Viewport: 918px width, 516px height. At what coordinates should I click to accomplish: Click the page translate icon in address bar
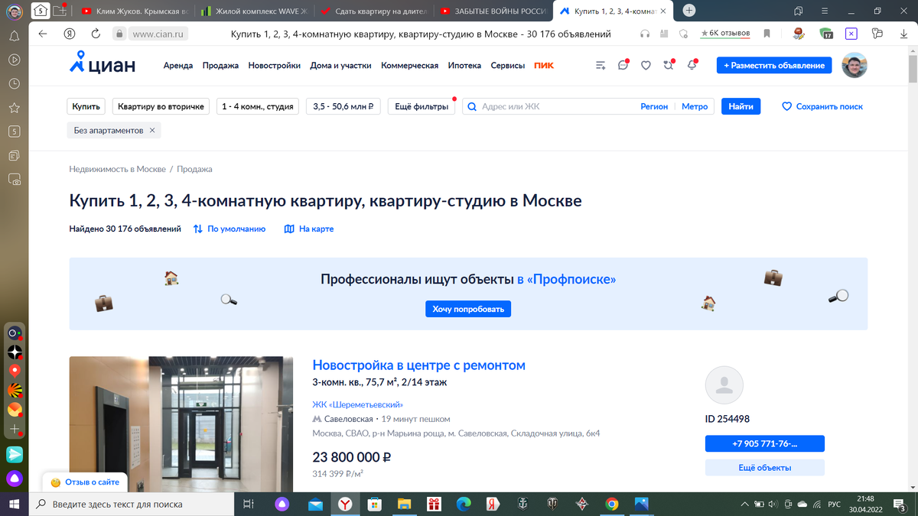664,34
